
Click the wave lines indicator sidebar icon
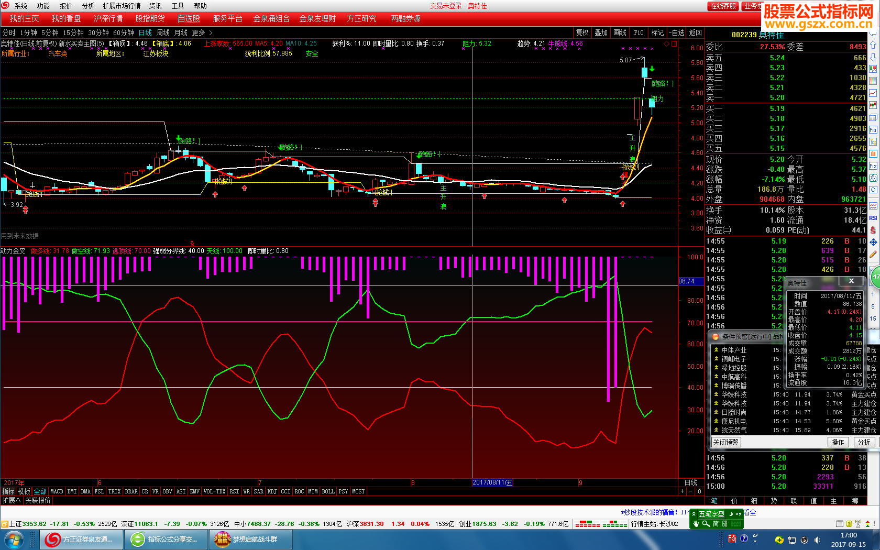point(873,206)
